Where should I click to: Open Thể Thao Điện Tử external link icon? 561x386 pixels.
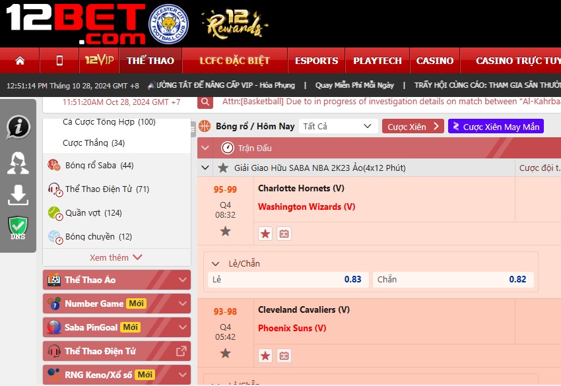click(181, 351)
